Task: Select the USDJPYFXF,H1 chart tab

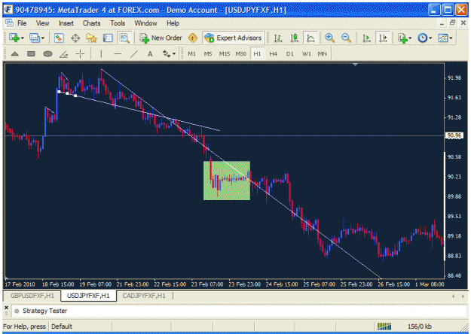Action: 88,296
